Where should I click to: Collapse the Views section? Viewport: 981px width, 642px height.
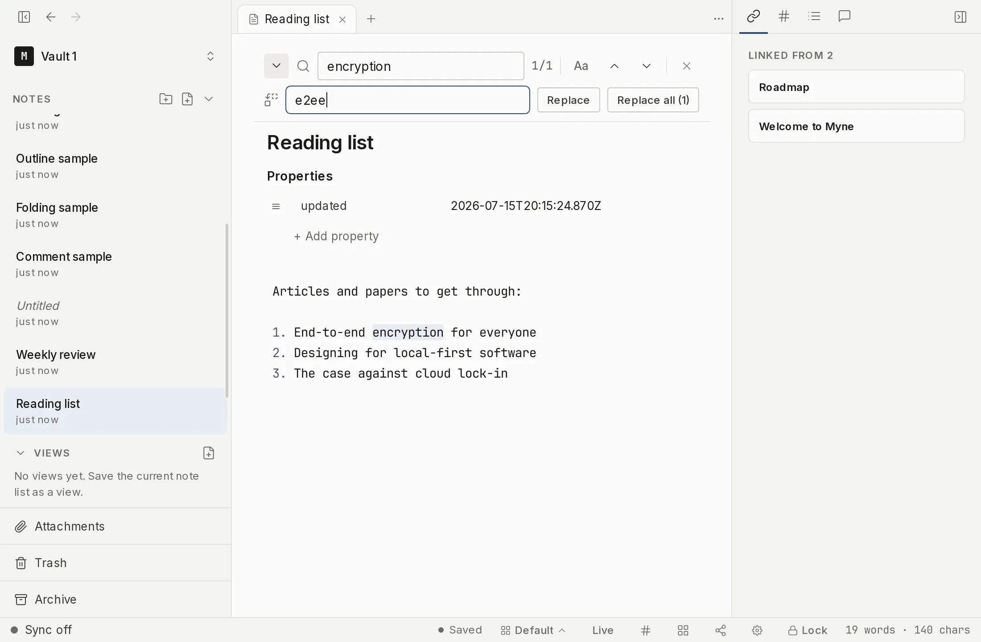point(21,453)
